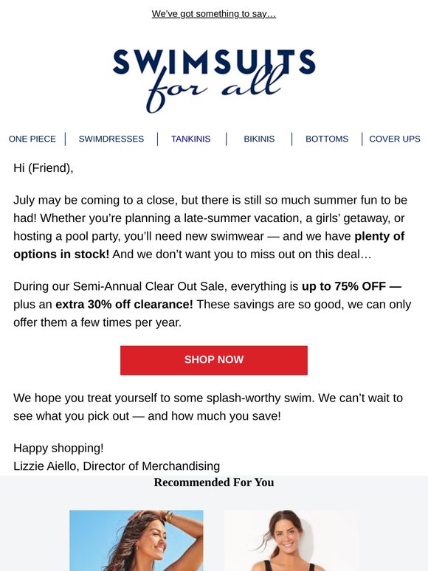Open the ONE PIECE category
The width and height of the screenshot is (428, 571).
32,139
